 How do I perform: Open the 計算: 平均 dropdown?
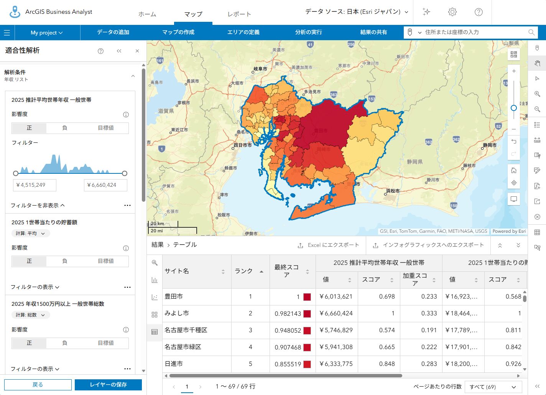pyautogui.click(x=30, y=233)
